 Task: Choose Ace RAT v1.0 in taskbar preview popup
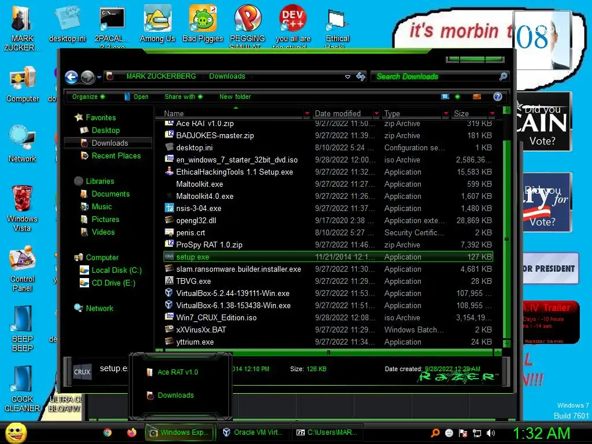click(177, 372)
